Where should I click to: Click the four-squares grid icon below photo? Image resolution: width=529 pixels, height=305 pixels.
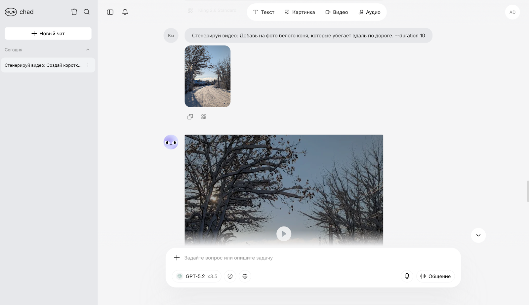coord(204,117)
